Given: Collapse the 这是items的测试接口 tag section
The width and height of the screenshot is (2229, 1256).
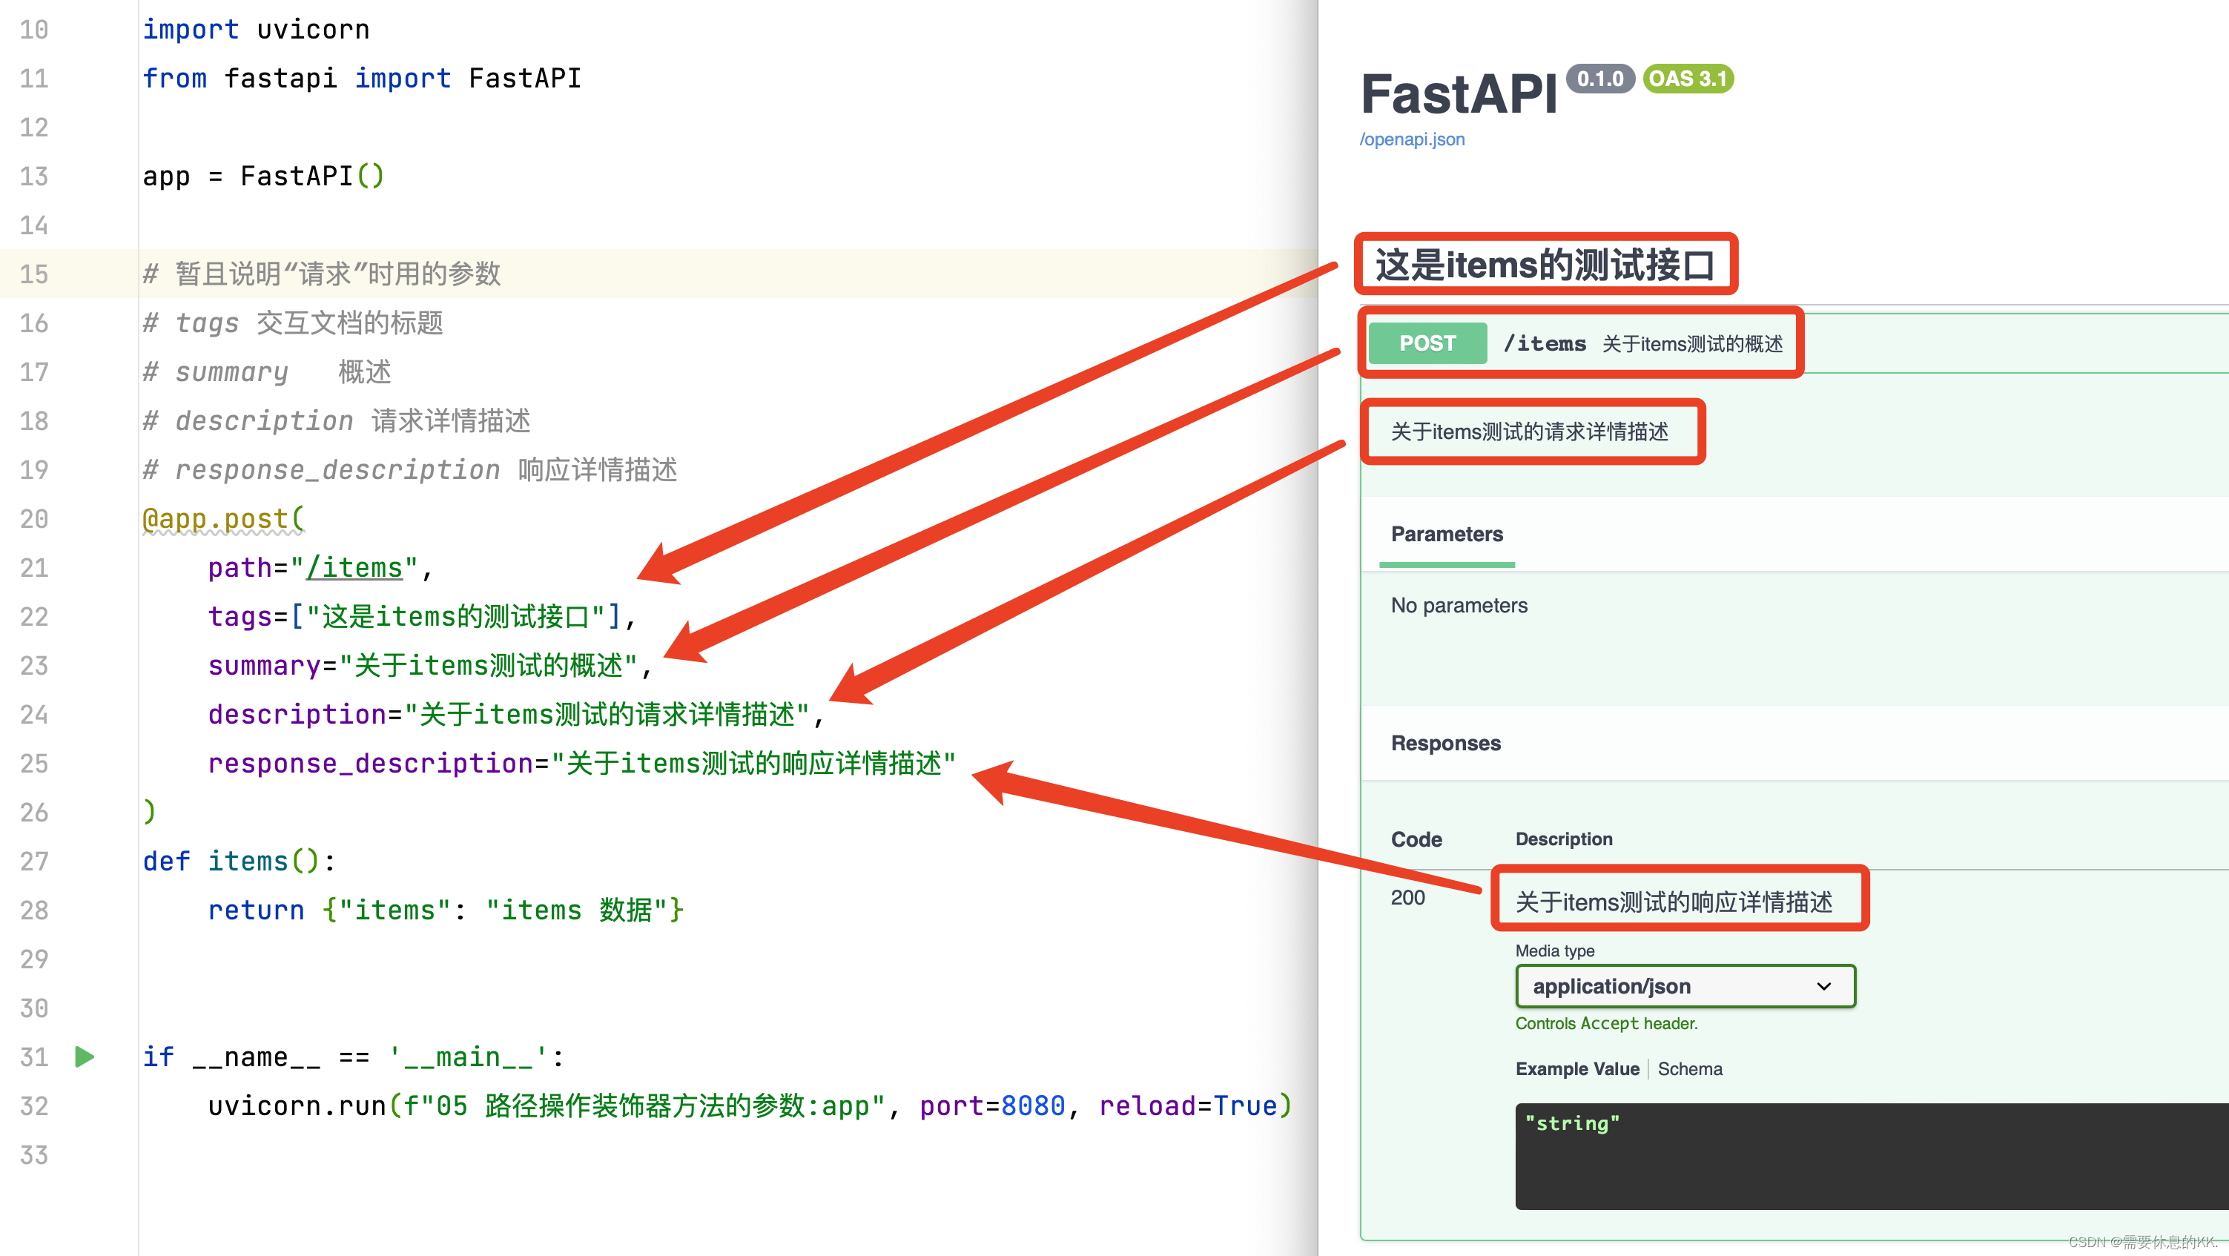Looking at the screenshot, I should click(1545, 265).
